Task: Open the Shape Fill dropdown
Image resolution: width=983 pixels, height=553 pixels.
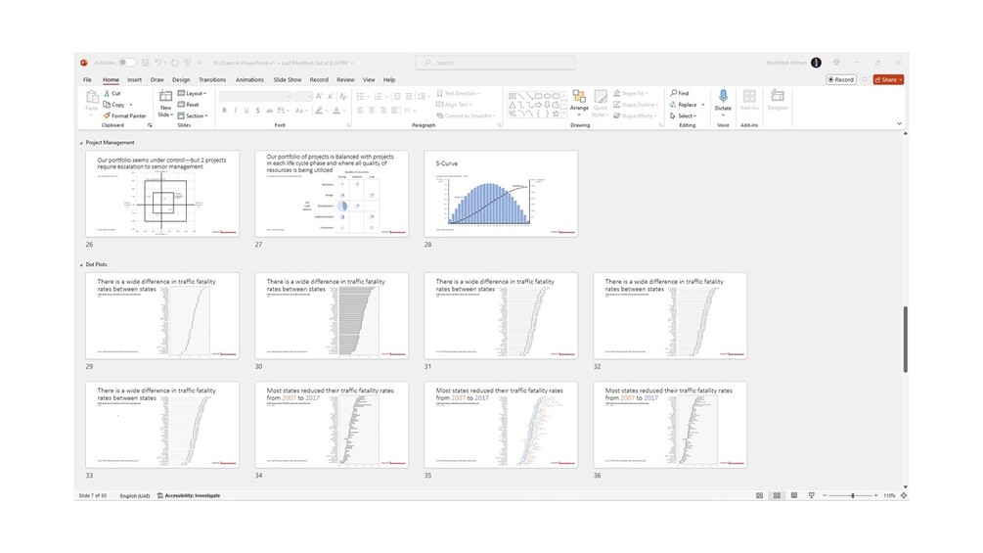Action: click(630, 93)
